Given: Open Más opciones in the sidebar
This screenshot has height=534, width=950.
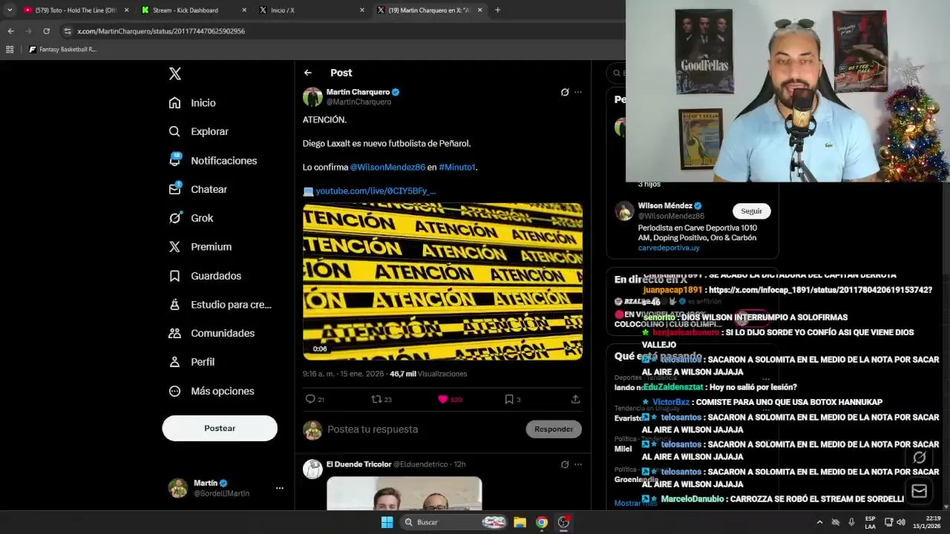Looking at the screenshot, I should 212,391.
